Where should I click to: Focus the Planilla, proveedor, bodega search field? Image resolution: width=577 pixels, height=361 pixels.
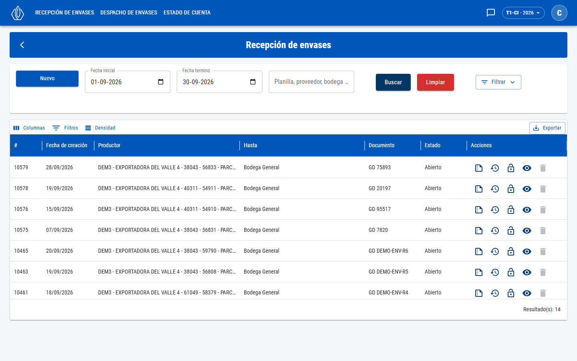311,82
